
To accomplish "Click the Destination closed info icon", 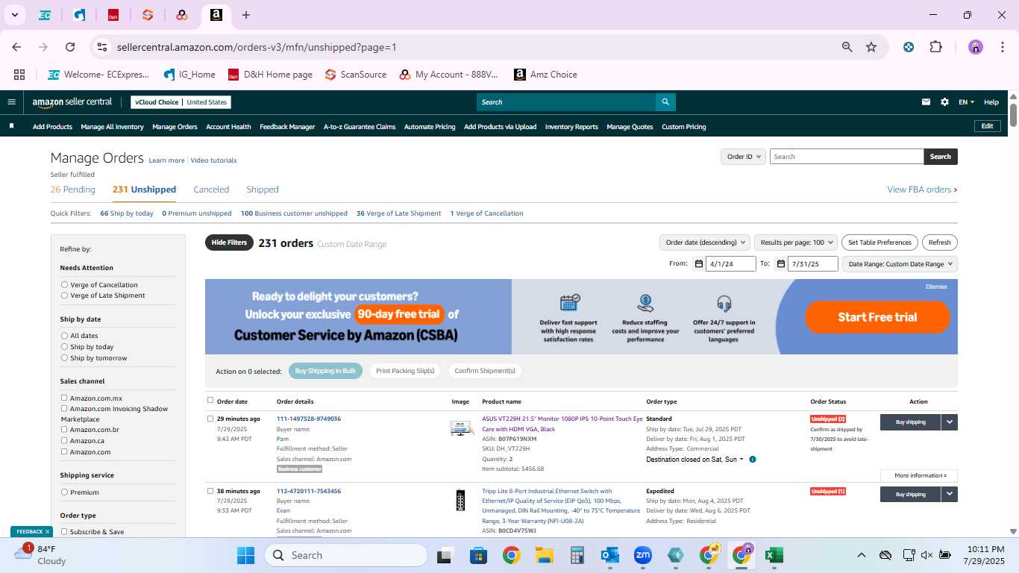I will pos(752,460).
